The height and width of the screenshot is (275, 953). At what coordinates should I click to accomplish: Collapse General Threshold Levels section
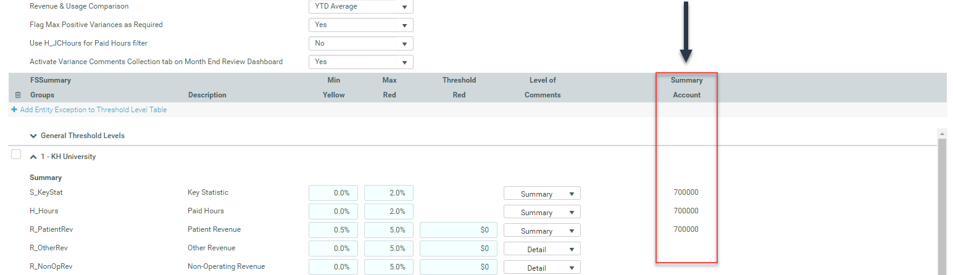[x=33, y=136]
